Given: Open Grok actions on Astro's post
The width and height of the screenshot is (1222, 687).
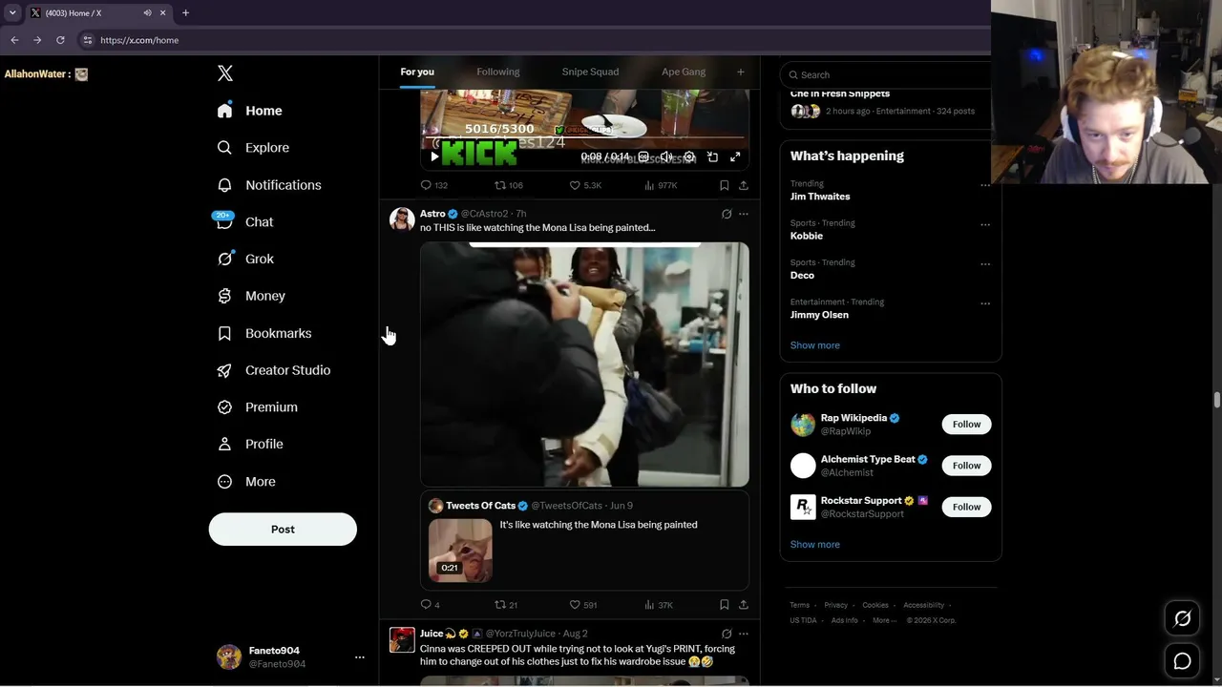Looking at the screenshot, I should click(x=727, y=214).
